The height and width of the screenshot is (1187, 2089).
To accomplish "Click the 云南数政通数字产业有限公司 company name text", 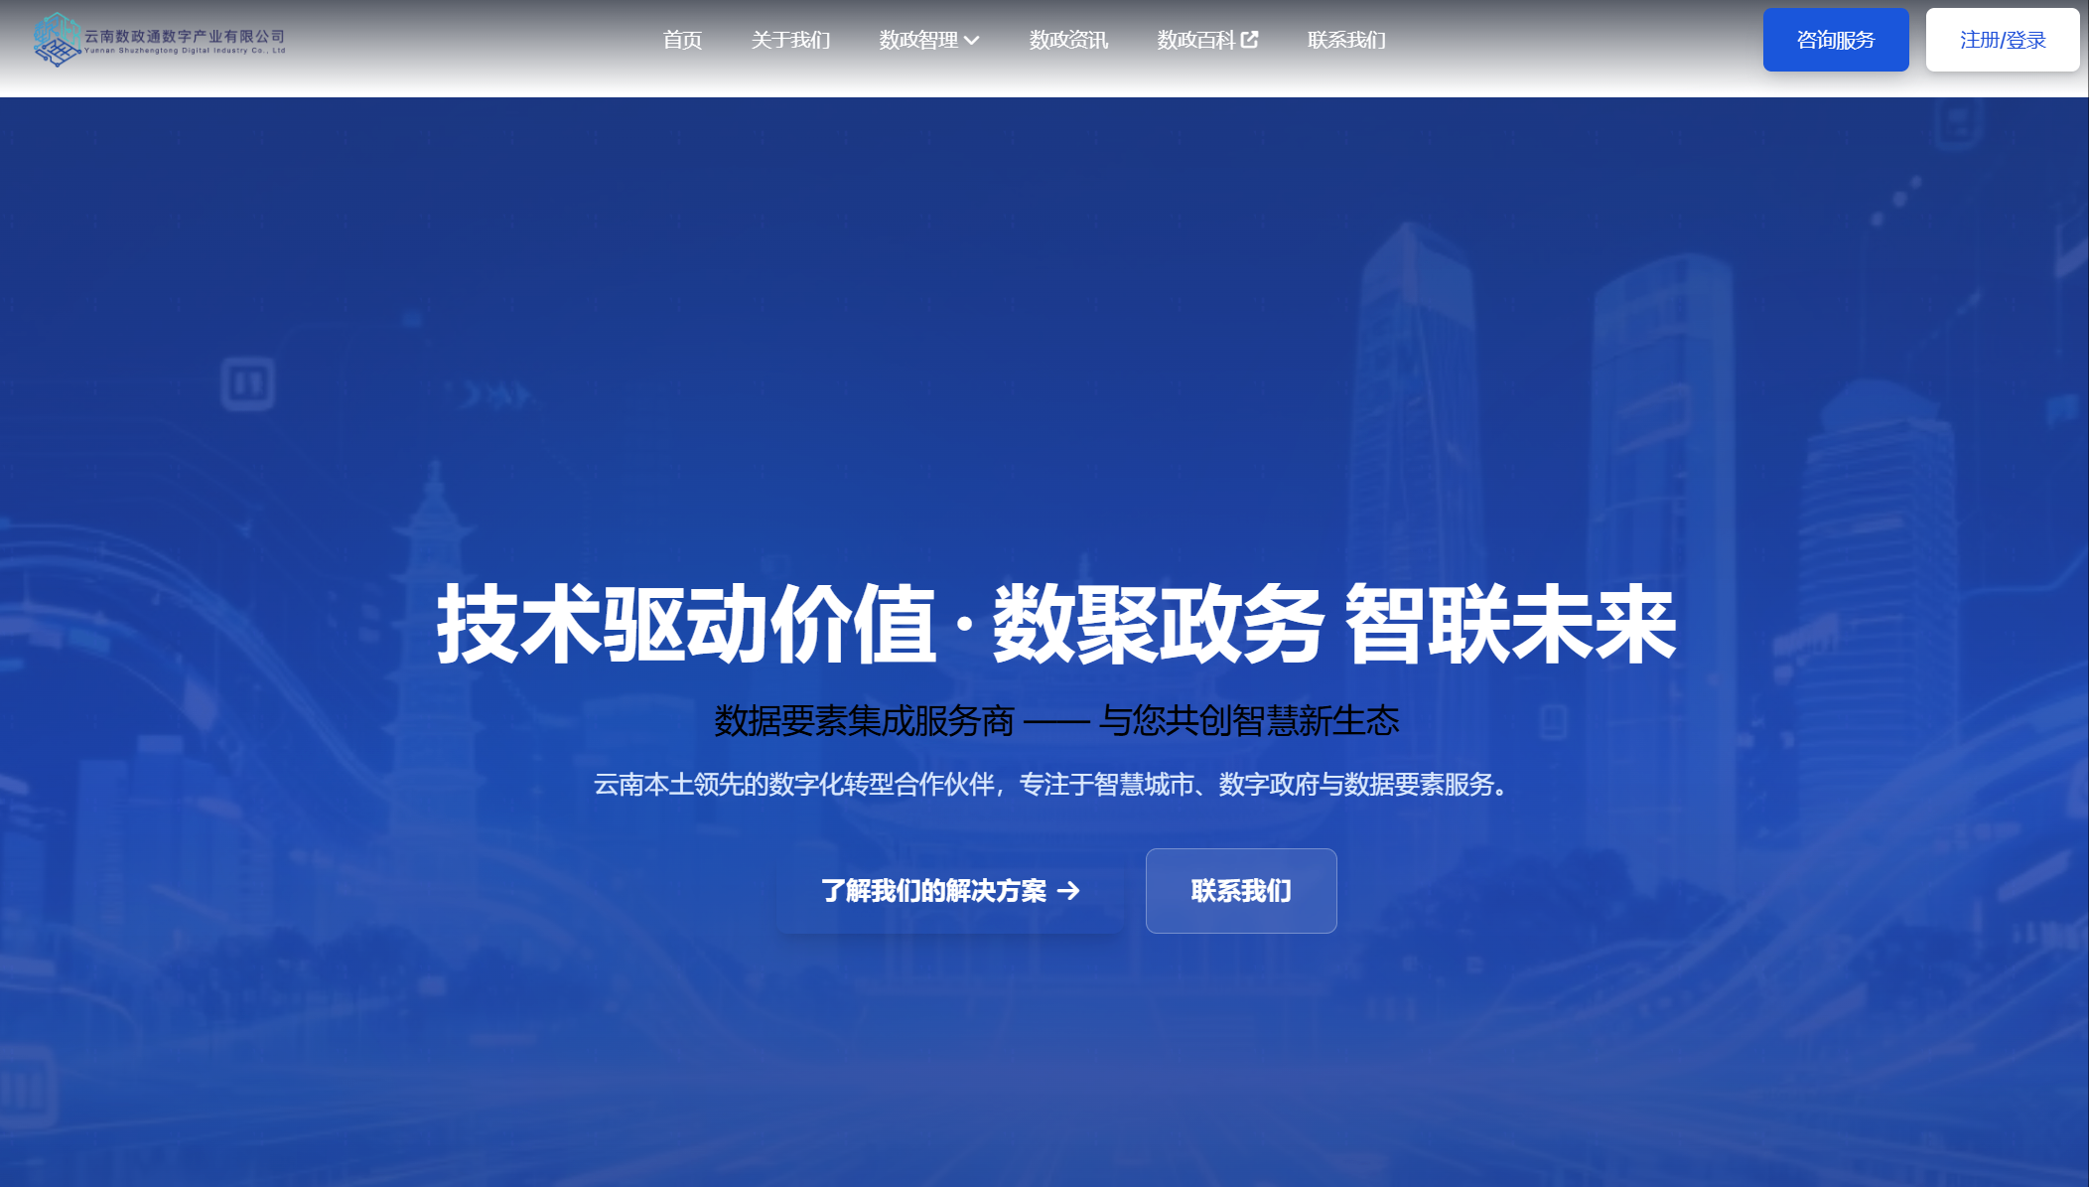I will pos(185,37).
